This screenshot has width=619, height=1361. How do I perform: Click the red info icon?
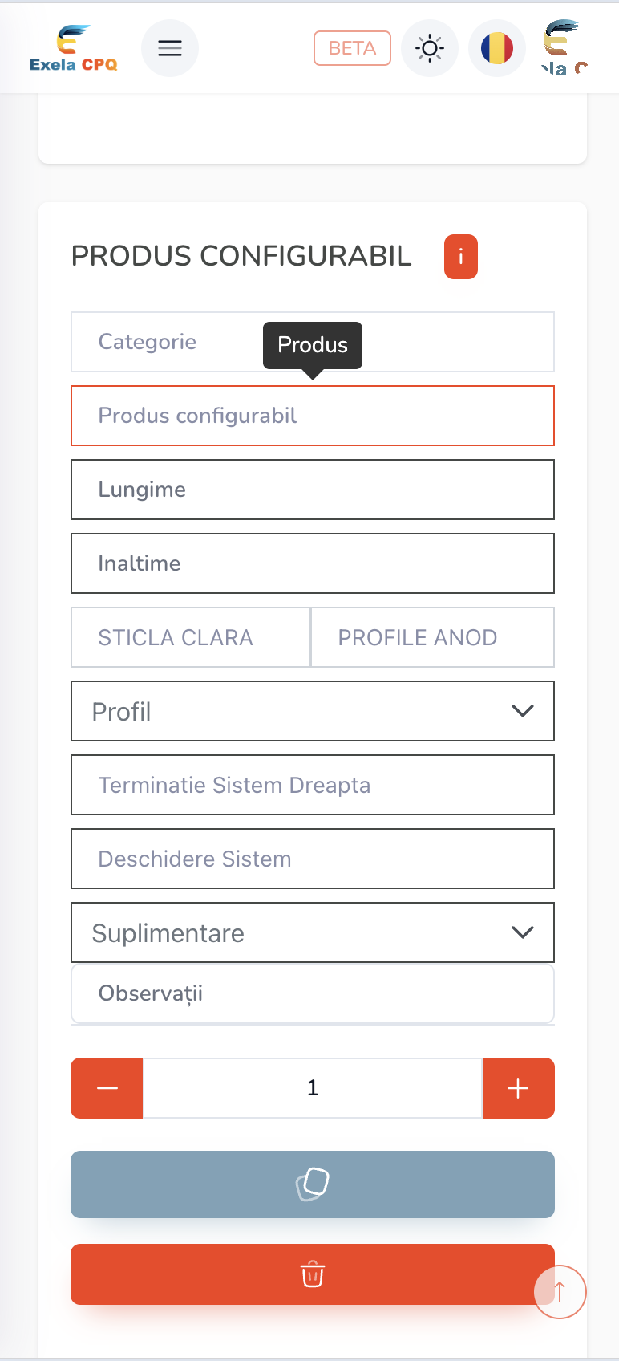[461, 257]
